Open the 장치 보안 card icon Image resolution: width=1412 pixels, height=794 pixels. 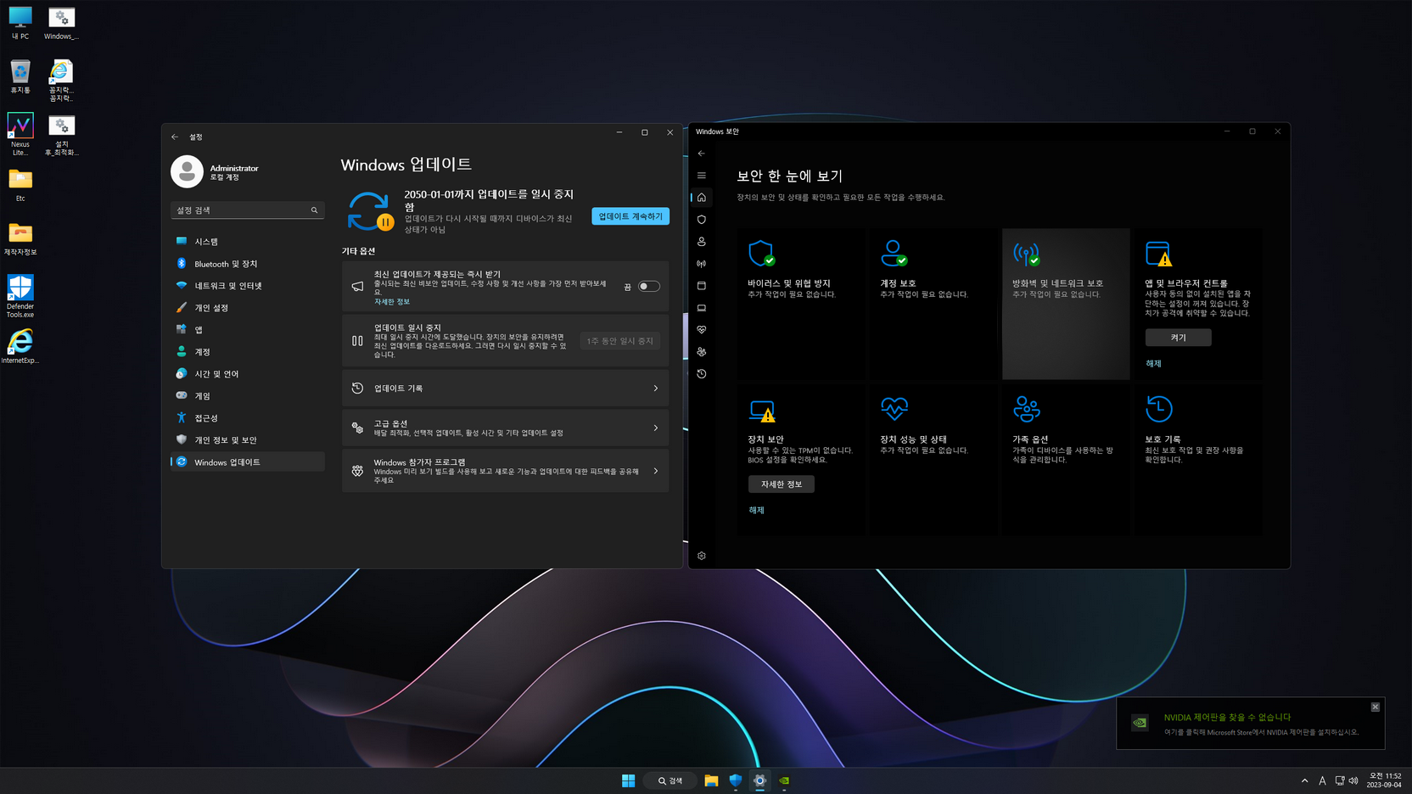(762, 411)
